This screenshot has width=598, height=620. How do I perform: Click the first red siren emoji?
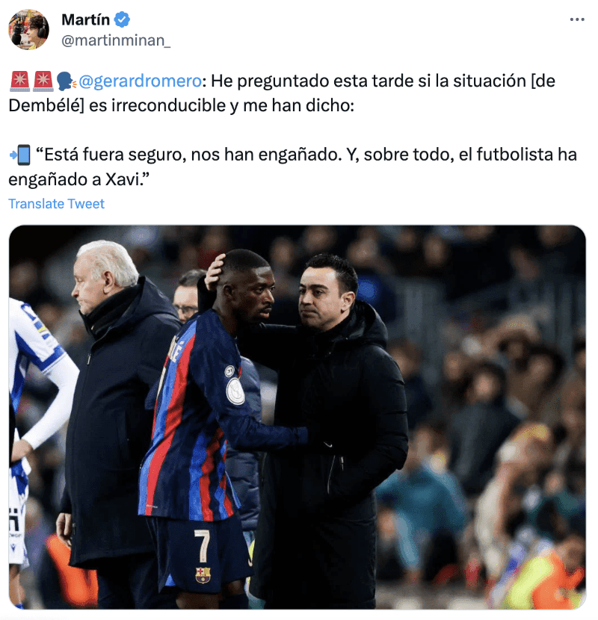click(19, 81)
